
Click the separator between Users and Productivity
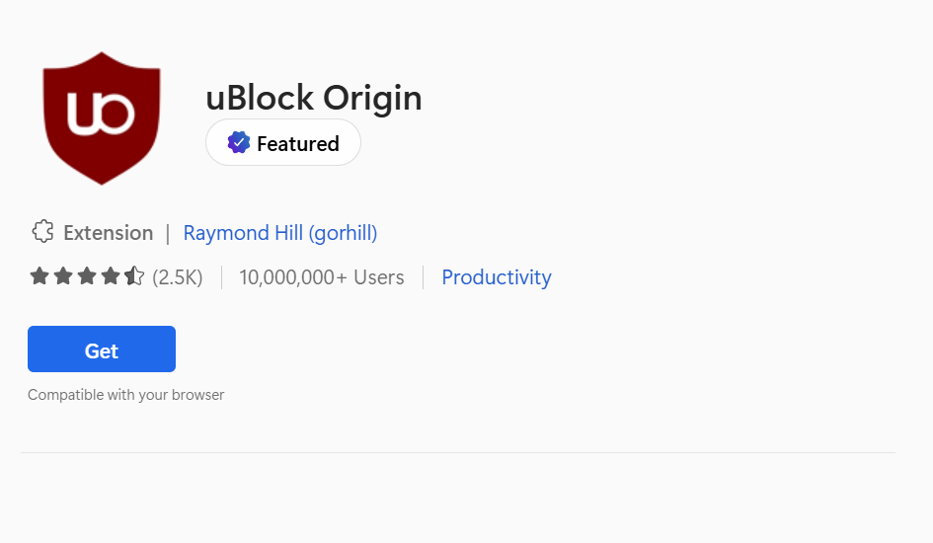(424, 277)
